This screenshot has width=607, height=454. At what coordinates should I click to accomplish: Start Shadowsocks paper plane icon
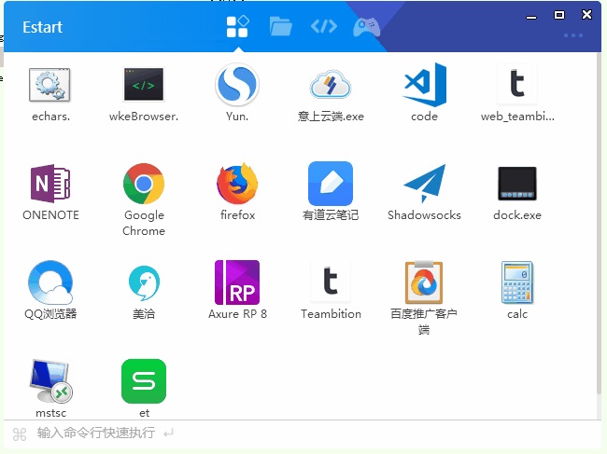[424, 184]
